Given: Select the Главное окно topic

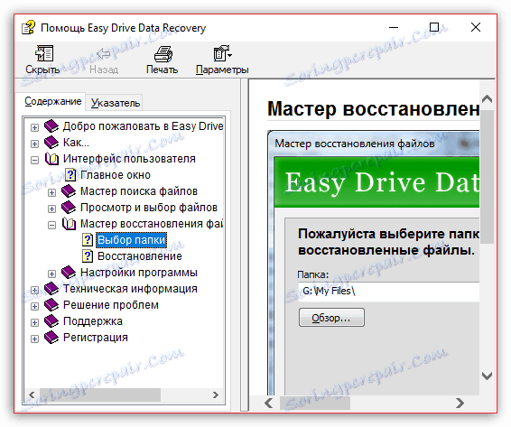Looking at the screenshot, I should pyautogui.click(x=116, y=175).
